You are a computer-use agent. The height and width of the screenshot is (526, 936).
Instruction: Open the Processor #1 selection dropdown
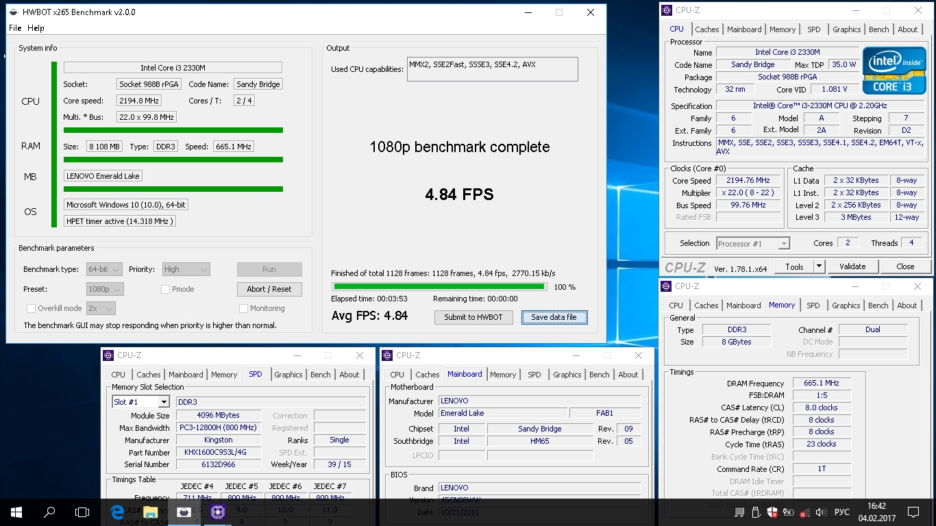click(753, 244)
